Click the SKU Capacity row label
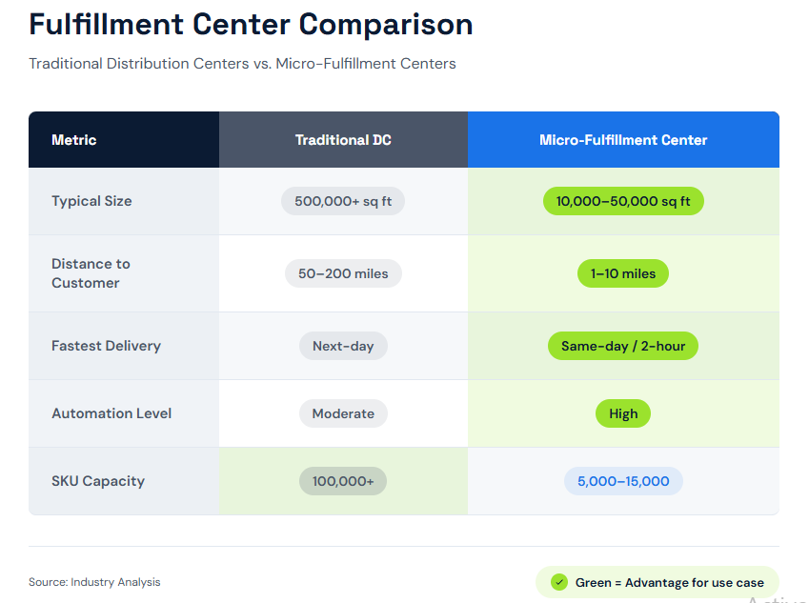Screen dimensions: 809x603 click(x=98, y=481)
